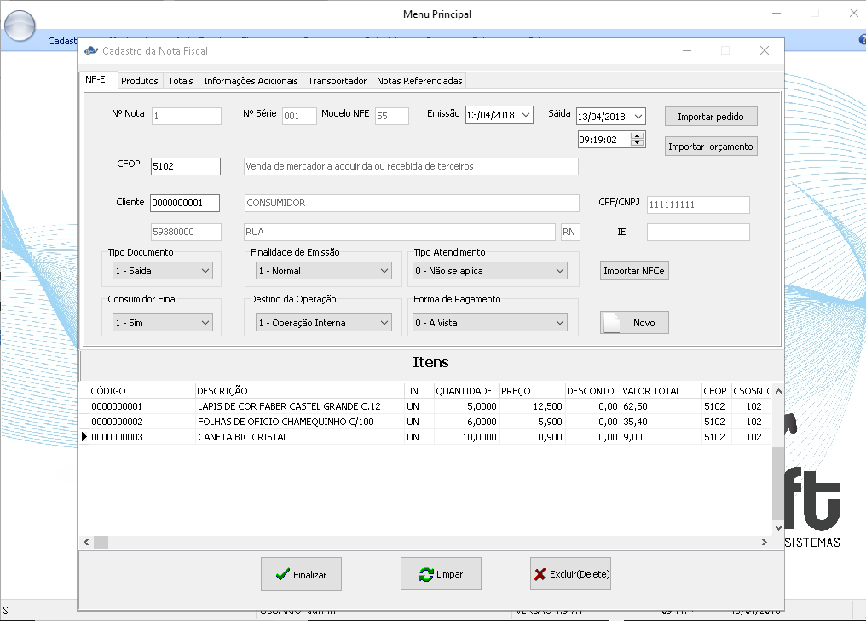Click the items grid scroll-right arrow
This screenshot has width=866, height=621.
pyautogui.click(x=765, y=542)
